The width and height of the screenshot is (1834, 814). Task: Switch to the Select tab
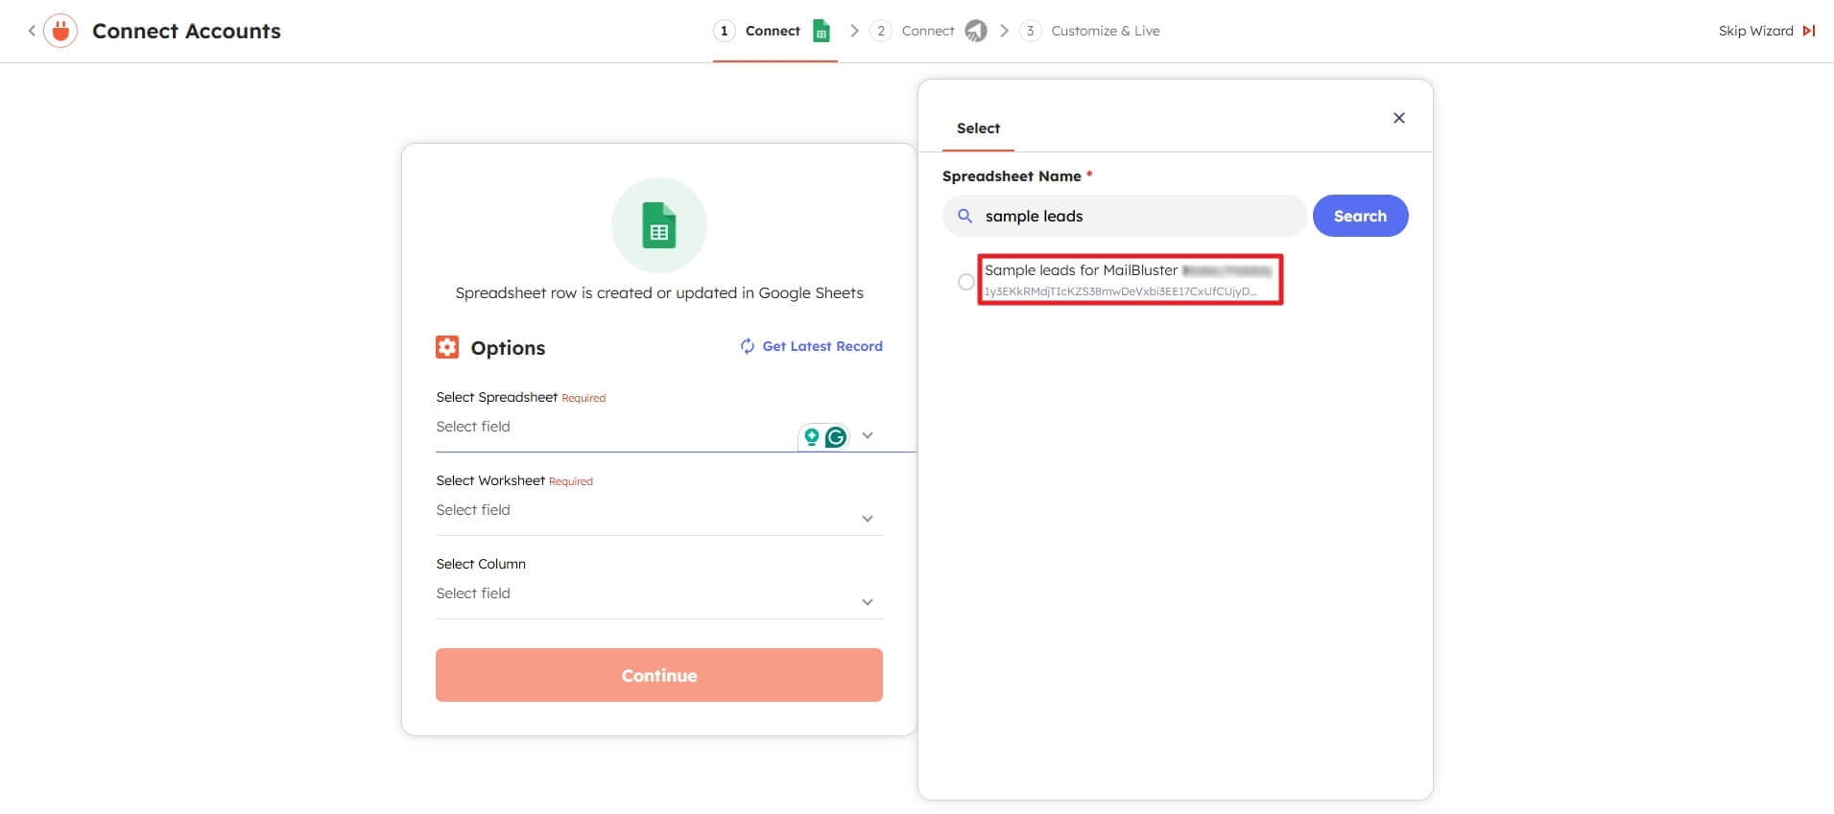(x=978, y=128)
